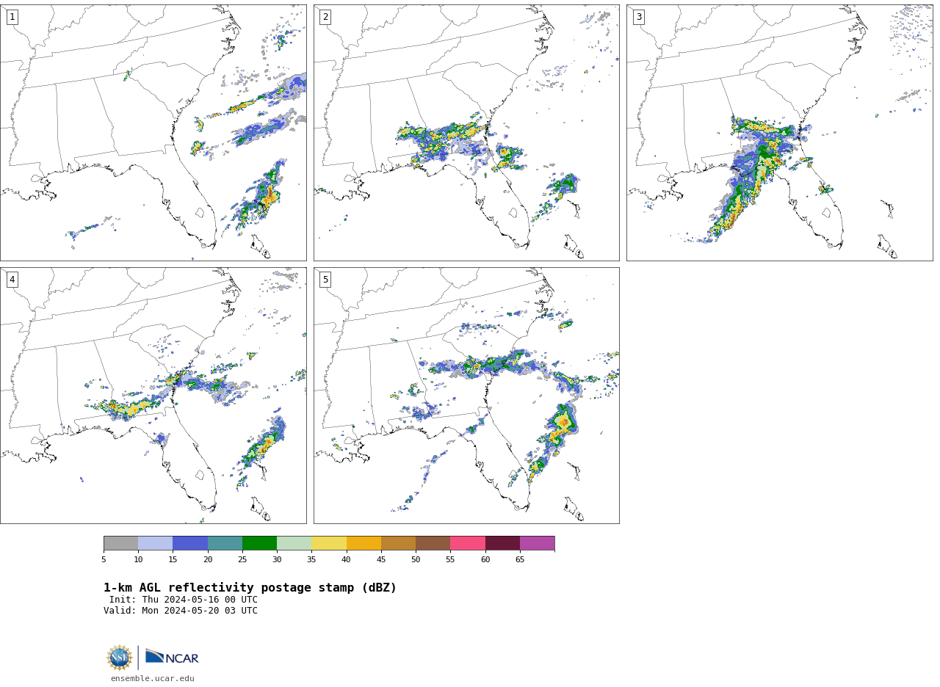Click the orange 40-45 dBZ swatch
Image resolution: width=940 pixels, height=687 pixels.
click(364, 543)
